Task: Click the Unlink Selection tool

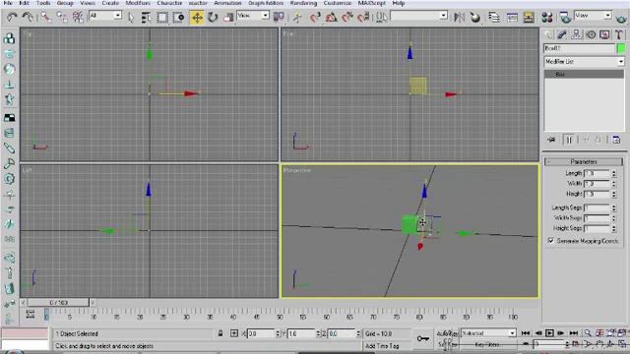Action: (x=62, y=17)
